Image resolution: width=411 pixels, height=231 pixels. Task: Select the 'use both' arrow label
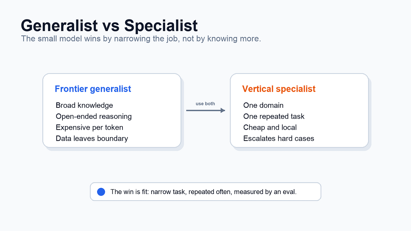[205, 104]
